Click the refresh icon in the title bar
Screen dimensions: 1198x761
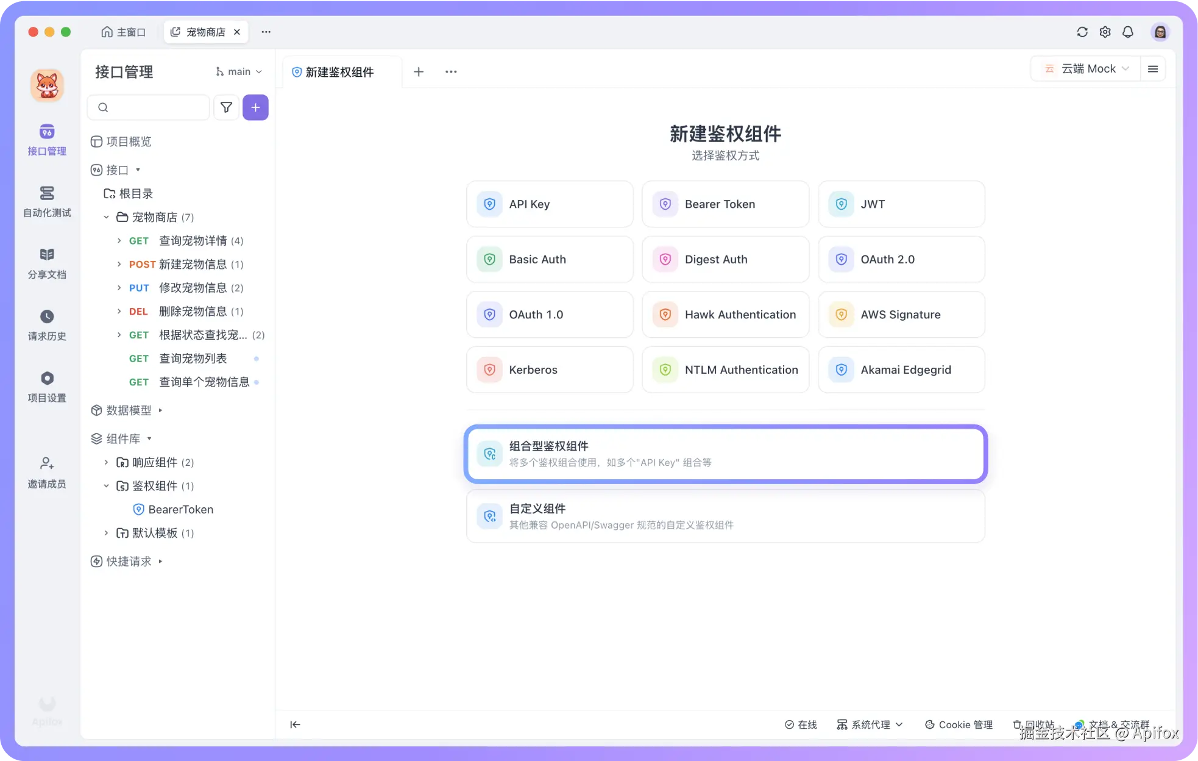click(x=1082, y=32)
